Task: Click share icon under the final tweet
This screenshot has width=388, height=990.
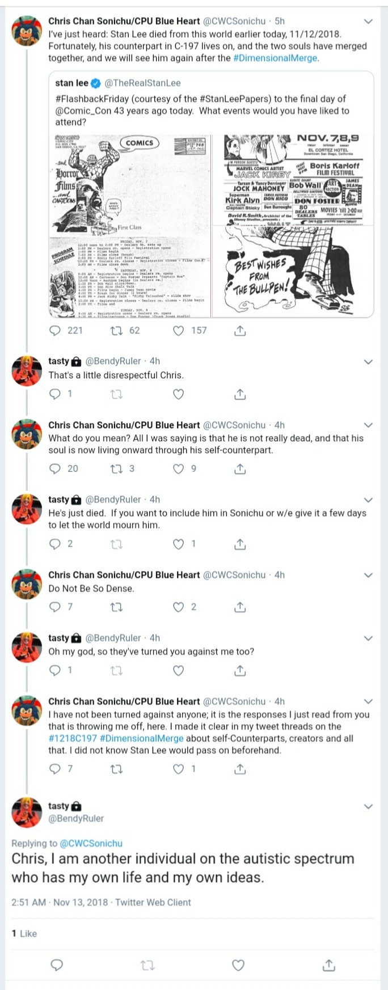Action: click(x=329, y=965)
